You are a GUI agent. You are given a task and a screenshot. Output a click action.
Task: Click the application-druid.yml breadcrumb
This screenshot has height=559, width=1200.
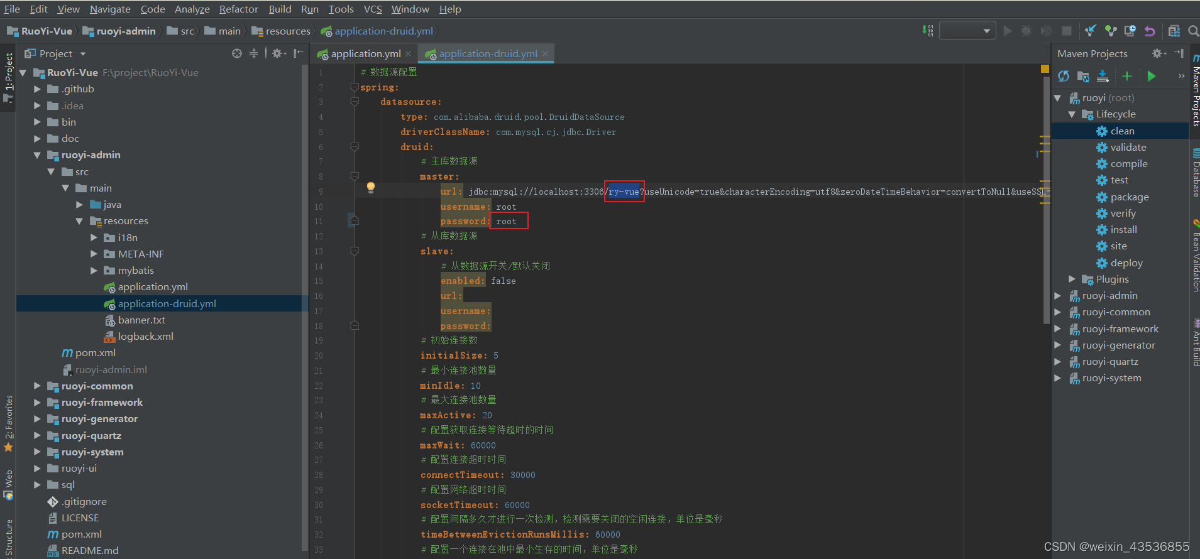377,31
